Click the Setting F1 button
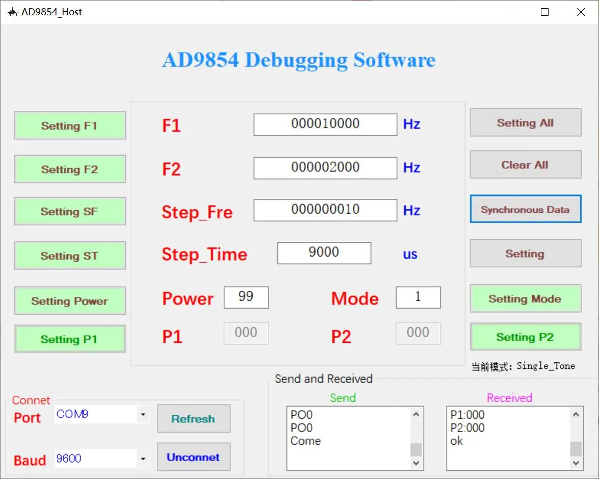Image resolution: width=599 pixels, height=479 pixels. point(70,125)
